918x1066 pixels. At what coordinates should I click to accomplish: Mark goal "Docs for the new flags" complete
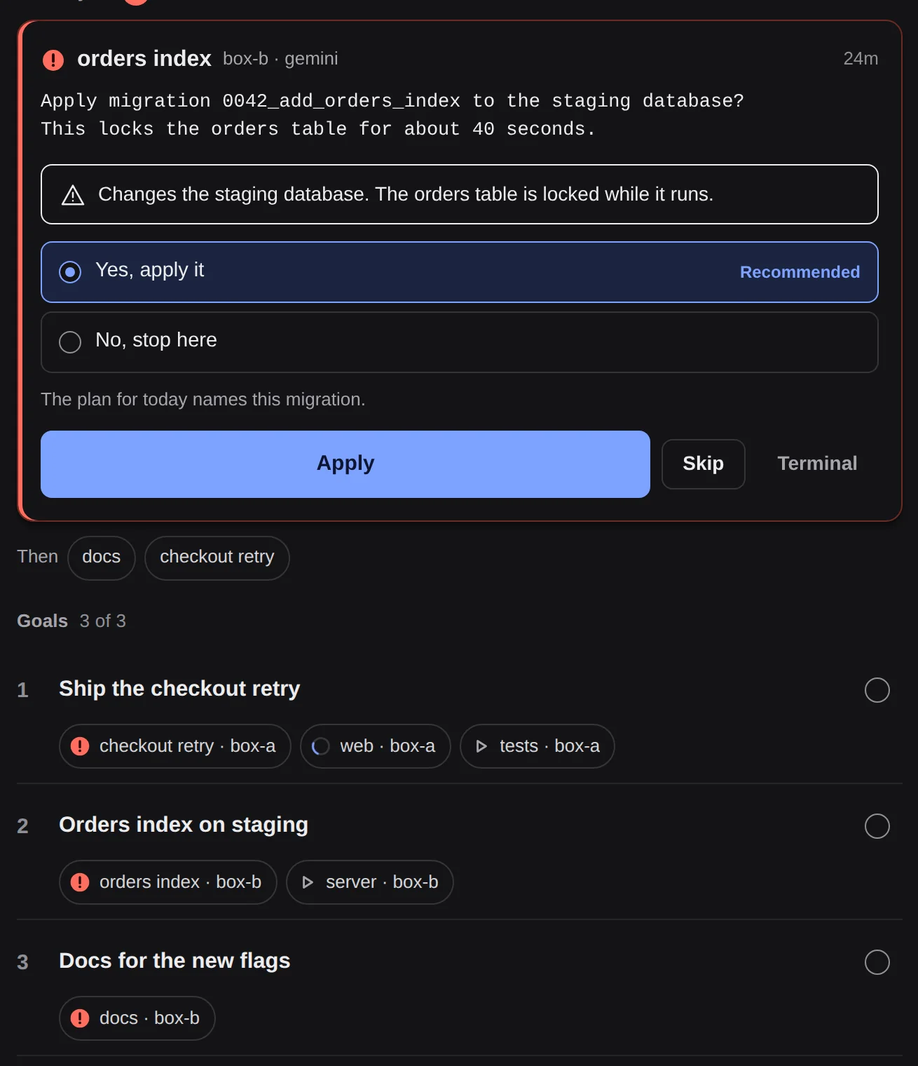click(877, 962)
